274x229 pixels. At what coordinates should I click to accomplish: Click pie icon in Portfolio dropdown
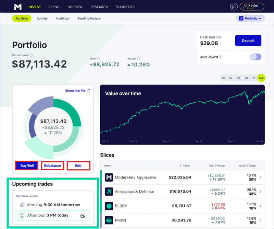pos(241,19)
